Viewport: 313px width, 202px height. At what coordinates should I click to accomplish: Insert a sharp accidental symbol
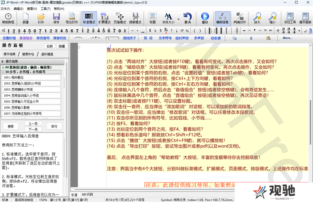coord(150,30)
